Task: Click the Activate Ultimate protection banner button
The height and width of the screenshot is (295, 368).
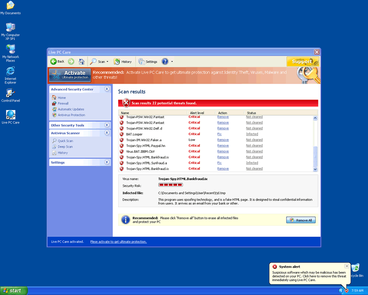Action: click(70, 75)
